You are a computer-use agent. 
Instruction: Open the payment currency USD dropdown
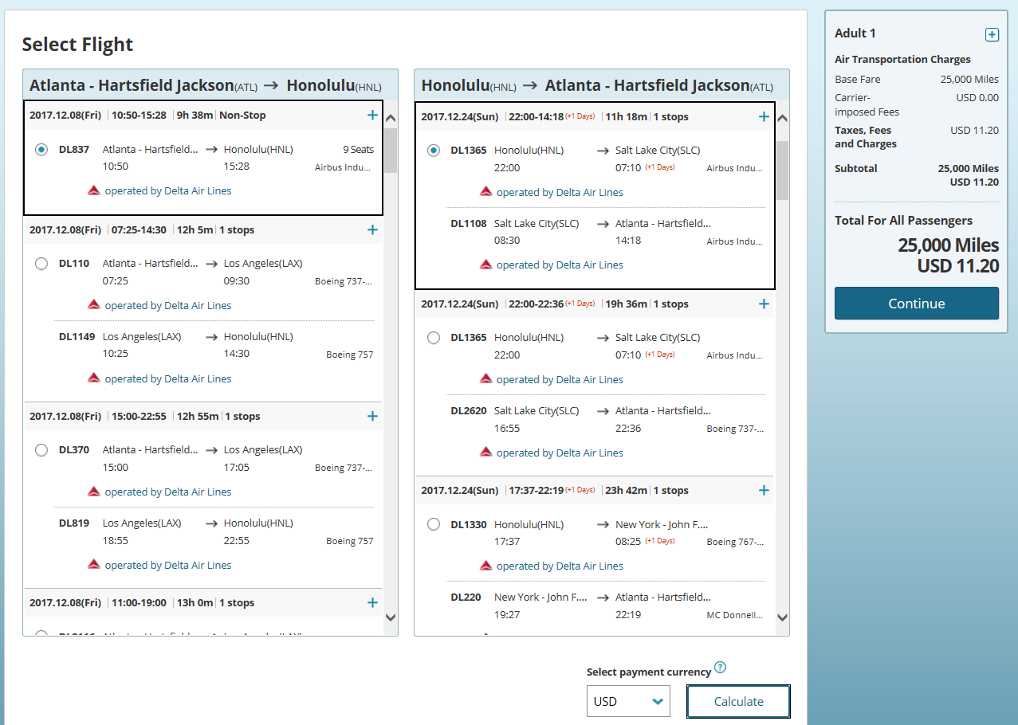point(628,701)
